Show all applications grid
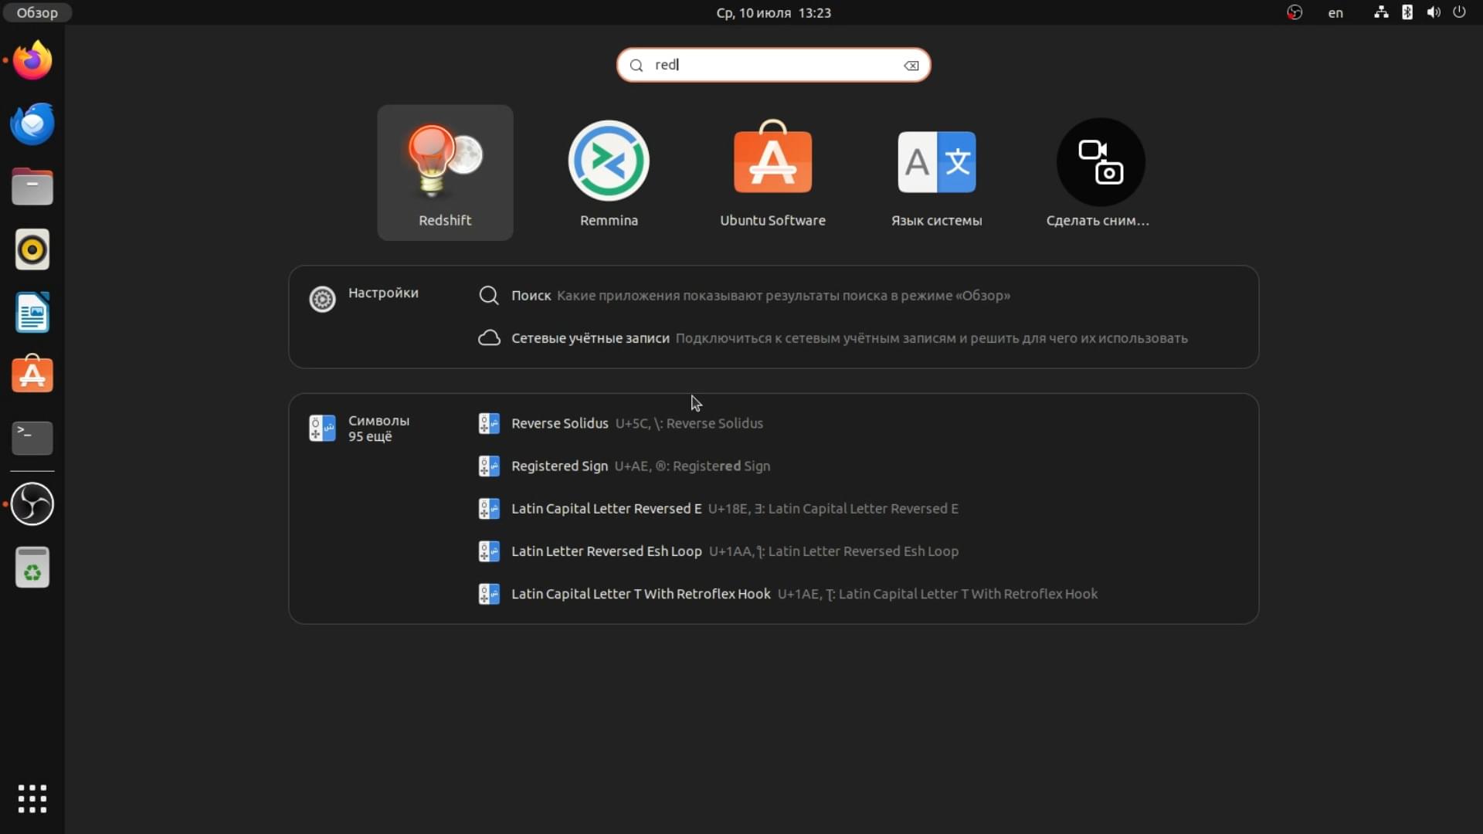The image size is (1483, 834). (x=32, y=798)
